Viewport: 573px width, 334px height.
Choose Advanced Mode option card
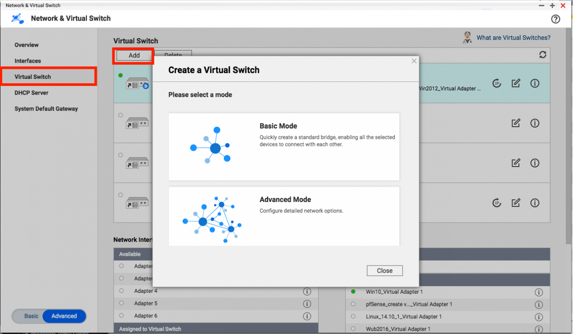[284, 216]
